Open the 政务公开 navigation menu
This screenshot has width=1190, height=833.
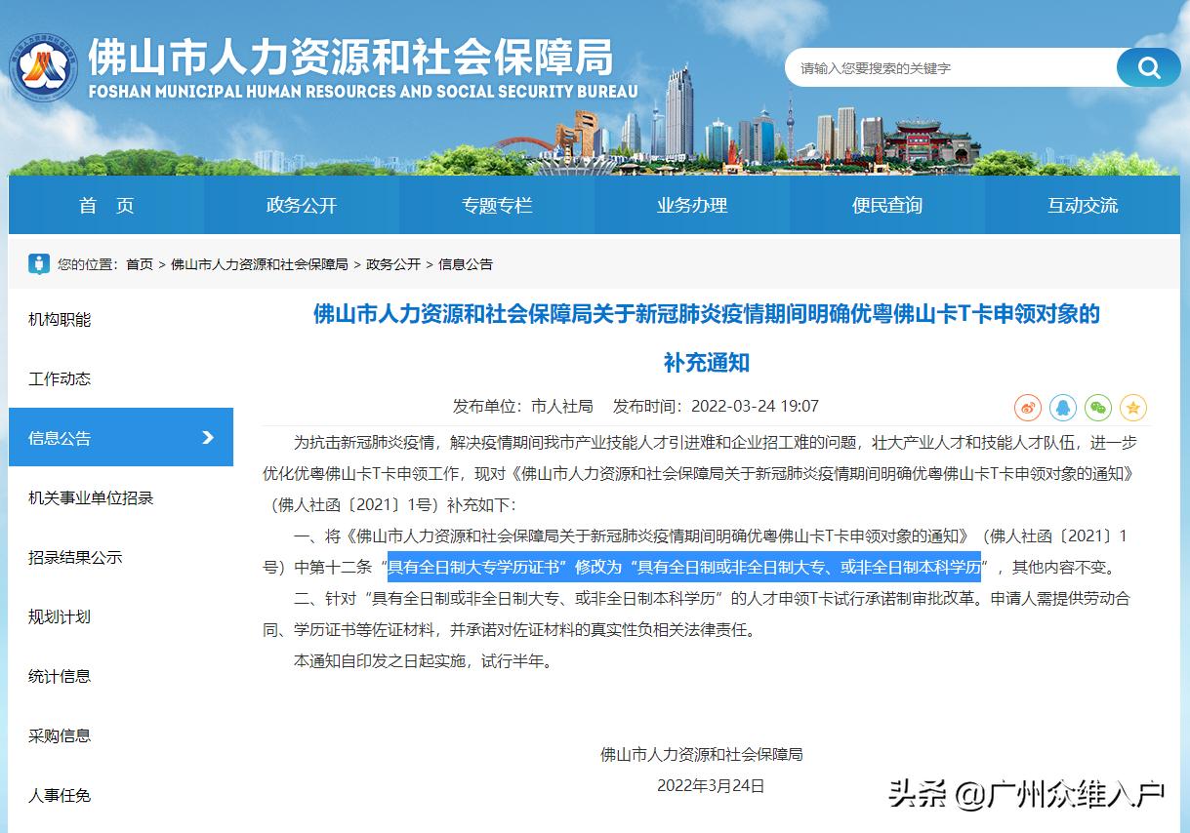click(299, 205)
